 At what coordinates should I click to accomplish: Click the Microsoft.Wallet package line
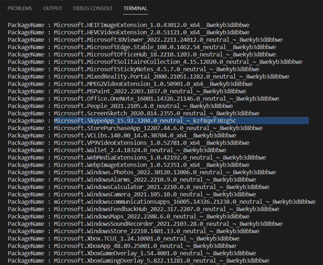click(117, 150)
